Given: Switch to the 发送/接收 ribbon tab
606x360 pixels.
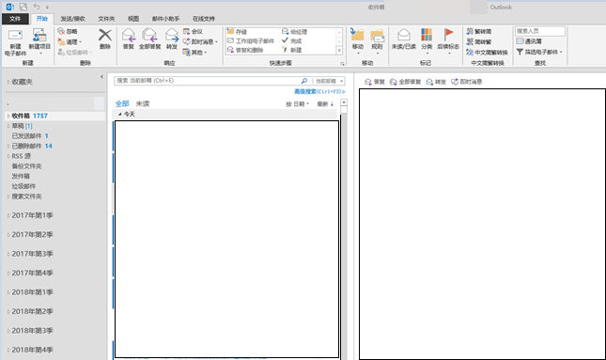Looking at the screenshot, I should [72, 19].
